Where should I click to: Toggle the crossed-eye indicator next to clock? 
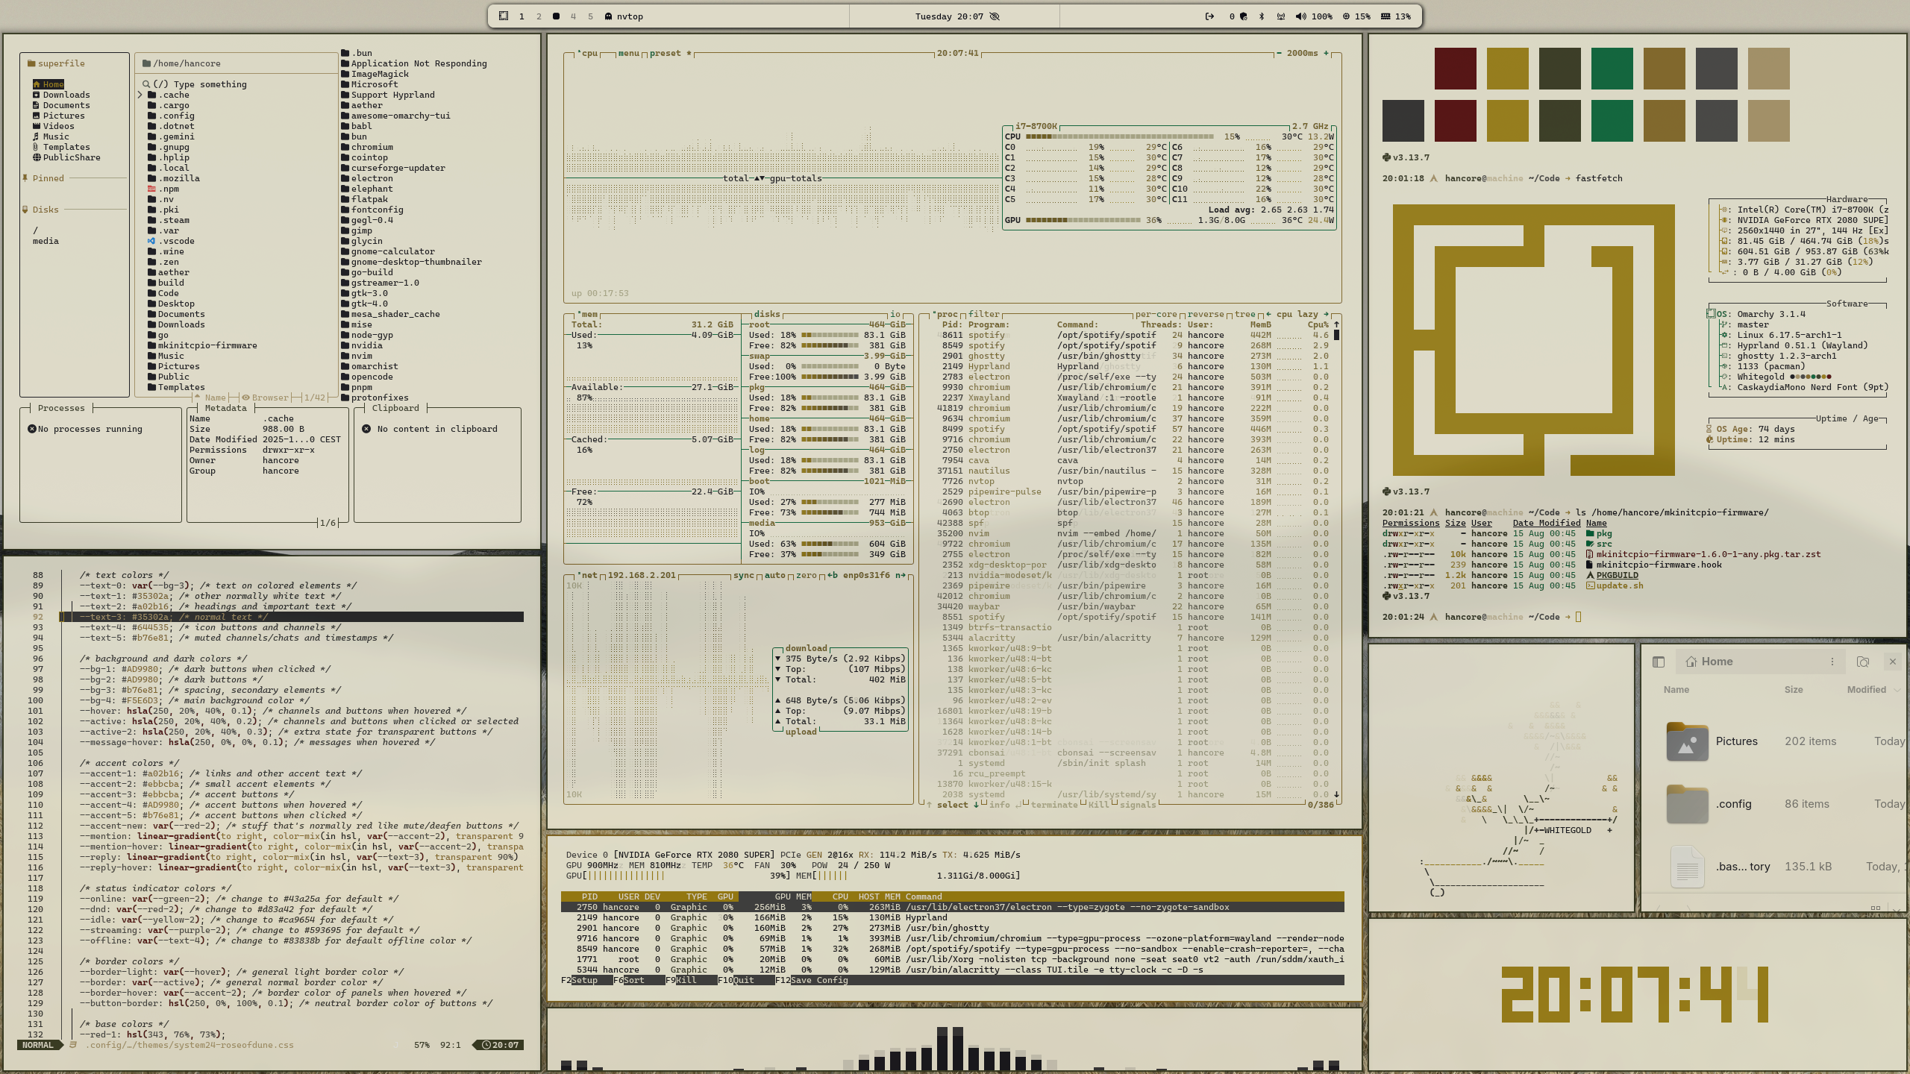click(995, 16)
